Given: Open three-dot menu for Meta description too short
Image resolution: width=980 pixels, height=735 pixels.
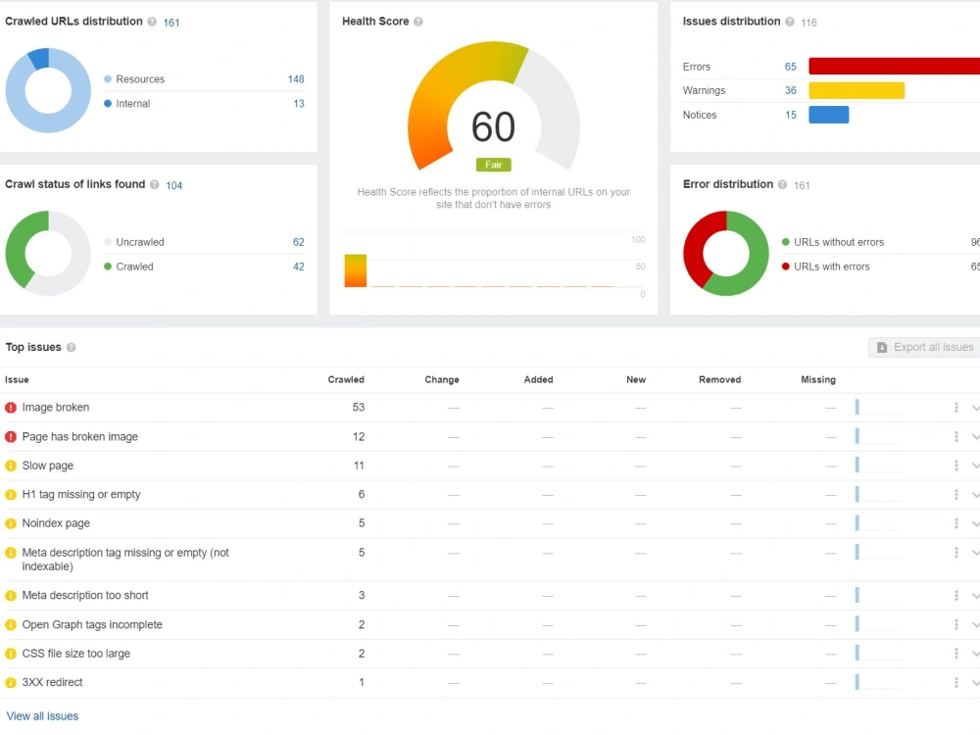Looking at the screenshot, I should coord(956,596).
